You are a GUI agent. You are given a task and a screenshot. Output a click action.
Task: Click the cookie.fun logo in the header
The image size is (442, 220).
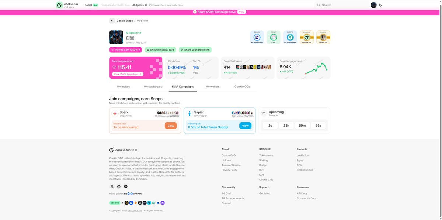click(x=67, y=5)
